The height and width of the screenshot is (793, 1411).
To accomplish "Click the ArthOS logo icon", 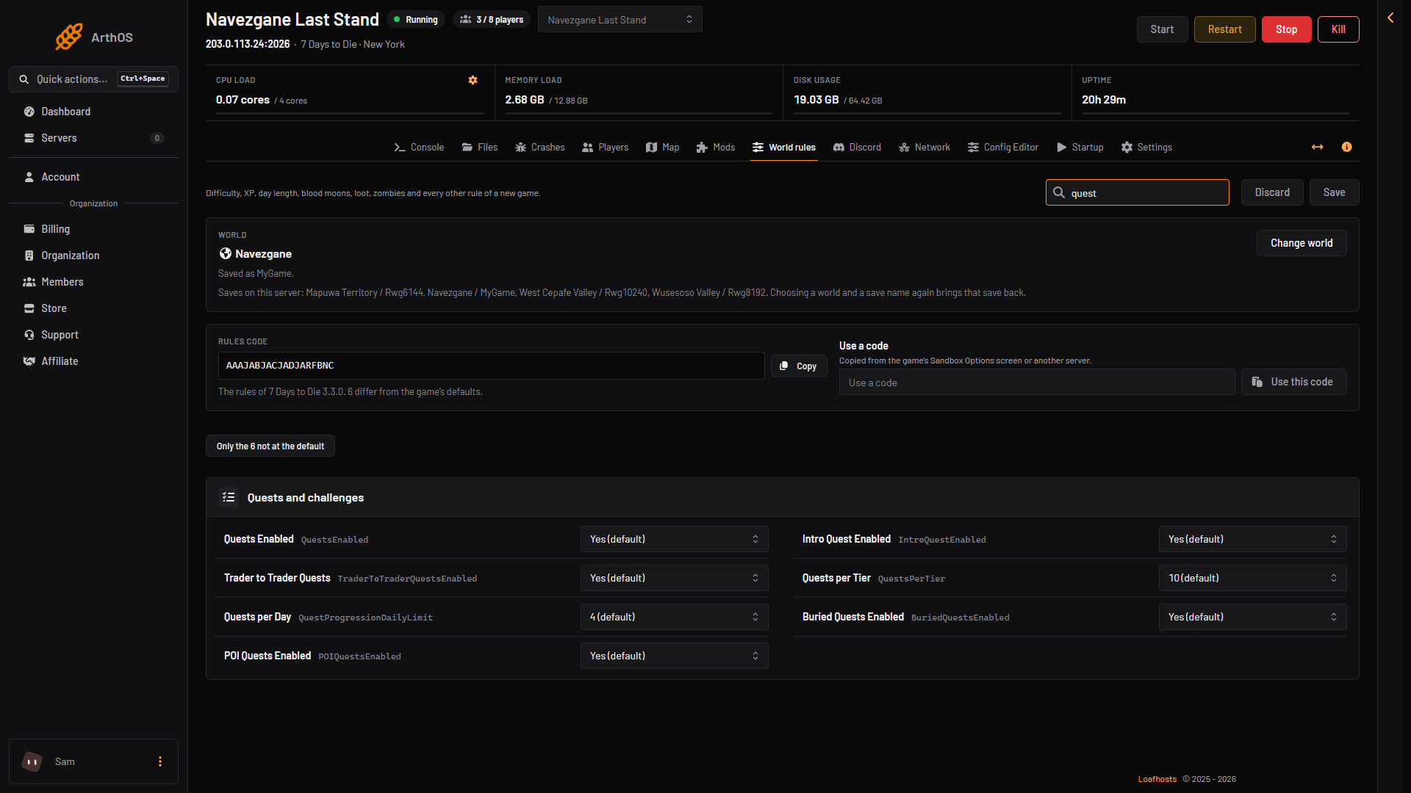I will 69,37.
